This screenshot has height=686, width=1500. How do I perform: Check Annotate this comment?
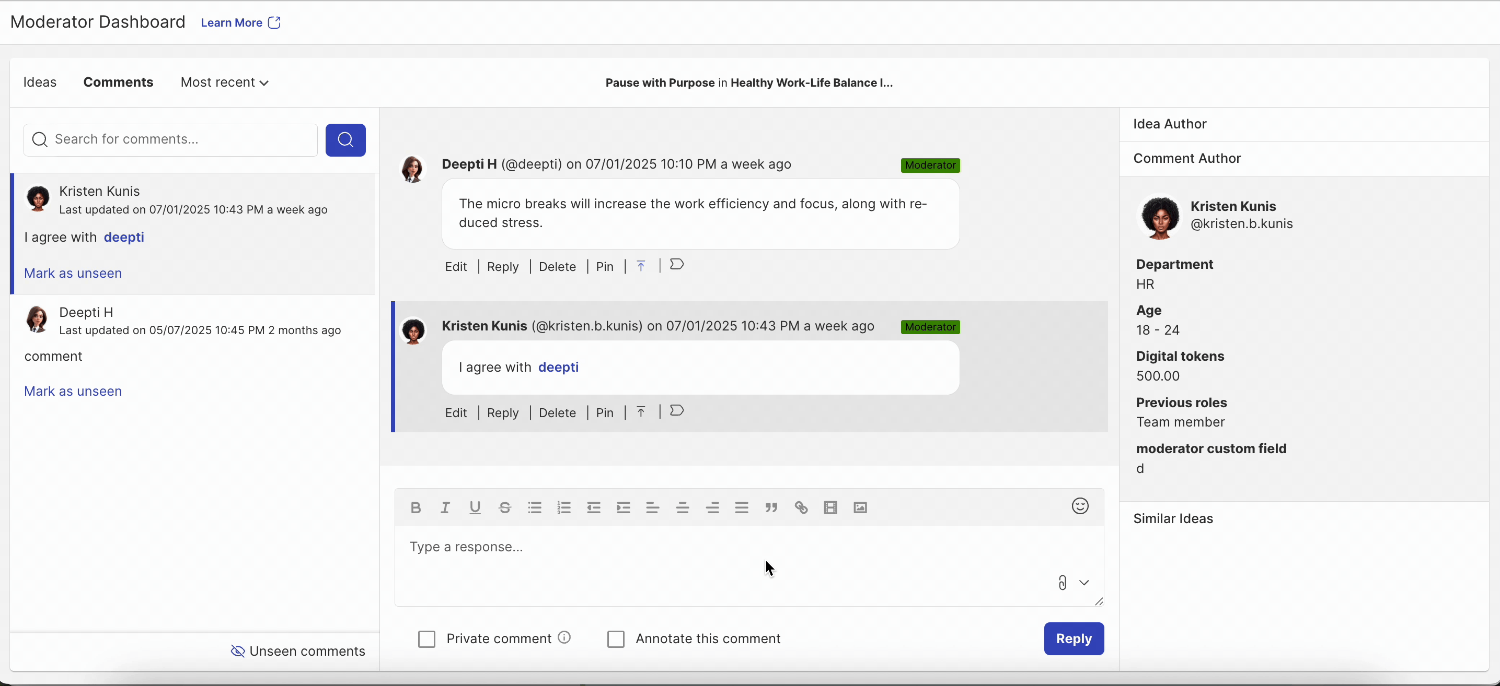point(616,639)
